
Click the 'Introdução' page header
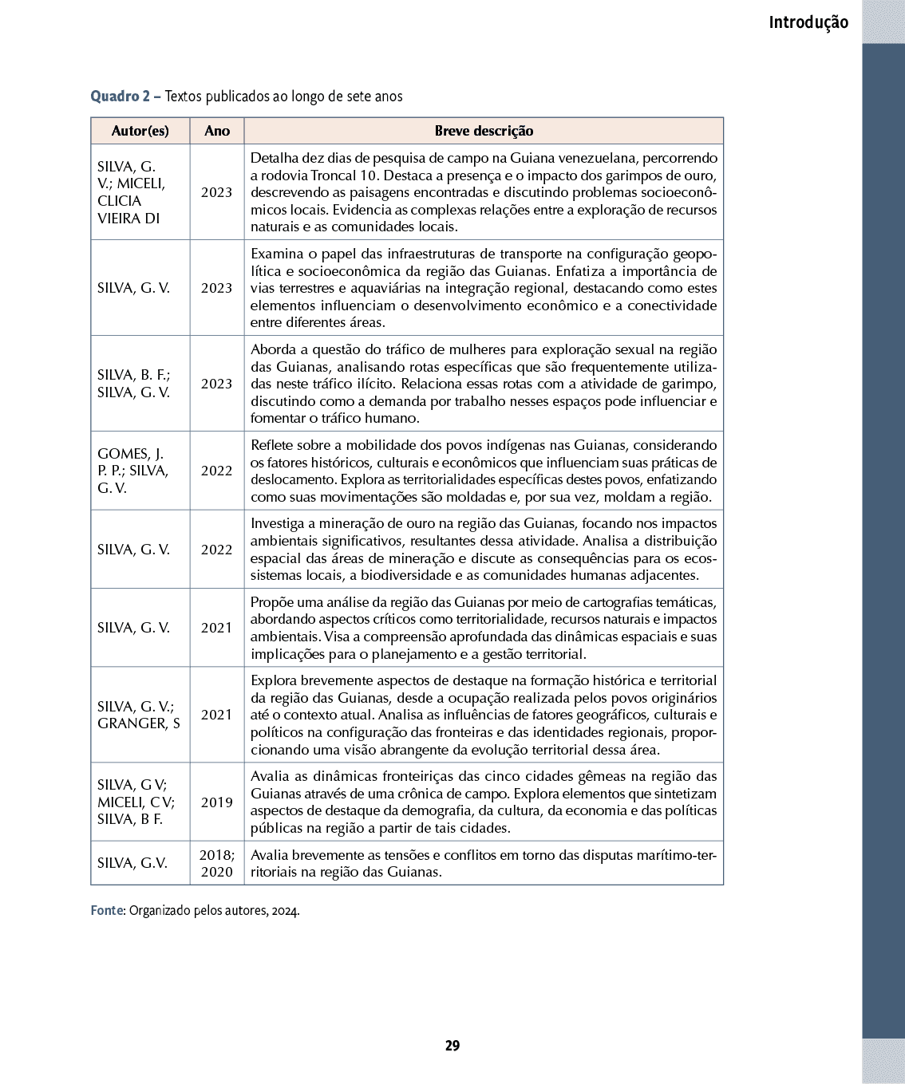click(x=808, y=22)
